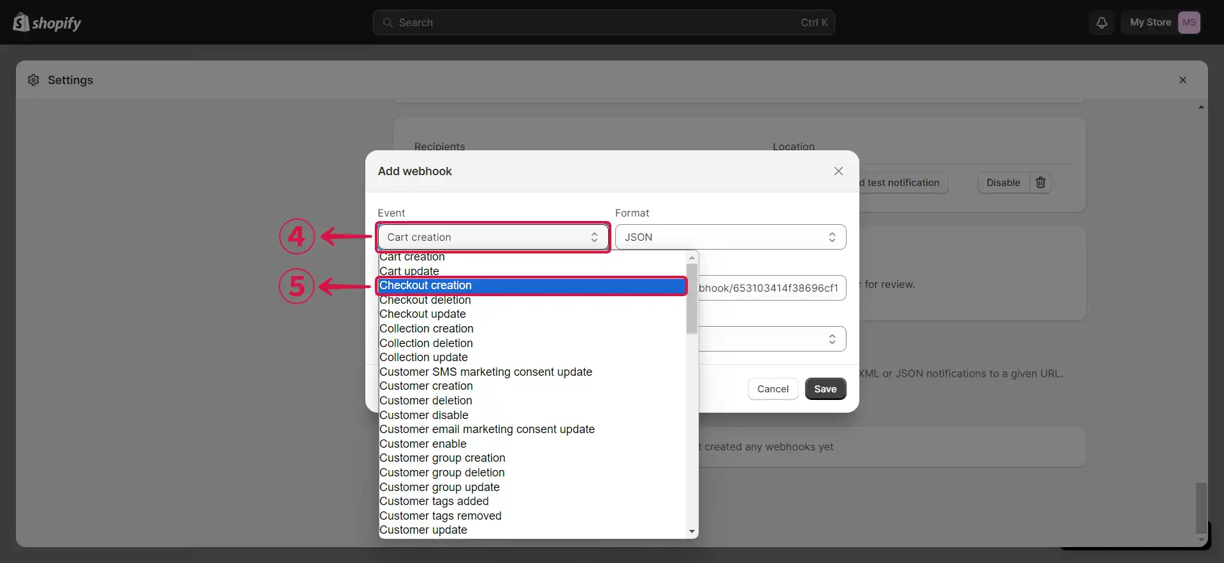Open the Event dropdown showing Cart creation
The width and height of the screenshot is (1224, 563).
point(493,237)
